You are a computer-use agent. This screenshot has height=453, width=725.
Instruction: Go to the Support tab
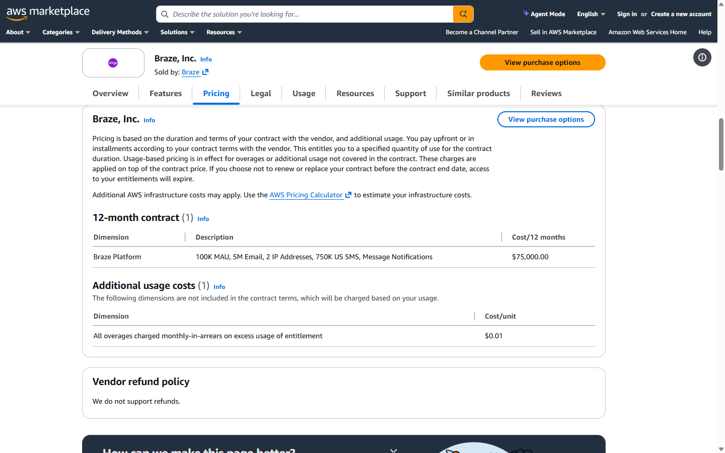click(x=410, y=94)
